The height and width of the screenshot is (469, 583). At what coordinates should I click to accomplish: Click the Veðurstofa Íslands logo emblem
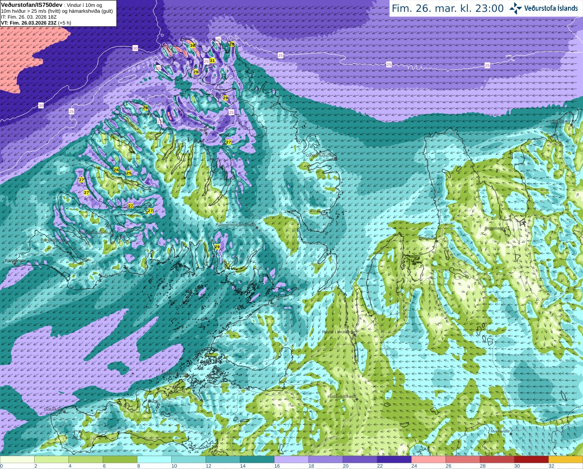tap(516, 8)
